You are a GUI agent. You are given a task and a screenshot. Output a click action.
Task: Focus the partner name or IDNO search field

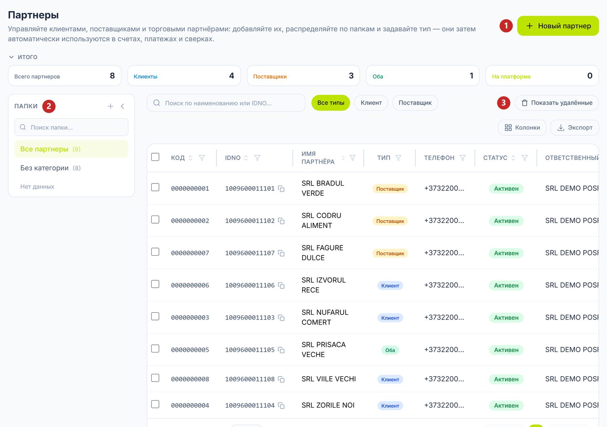tap(226, 103)
